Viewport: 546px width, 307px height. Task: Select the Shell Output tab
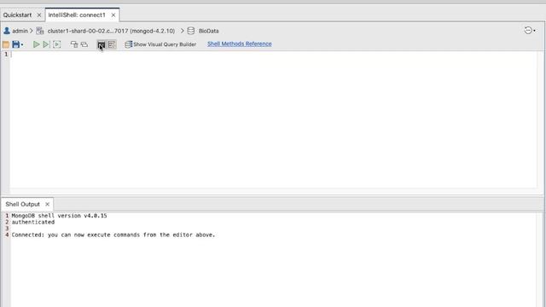[x=23, y=205]
